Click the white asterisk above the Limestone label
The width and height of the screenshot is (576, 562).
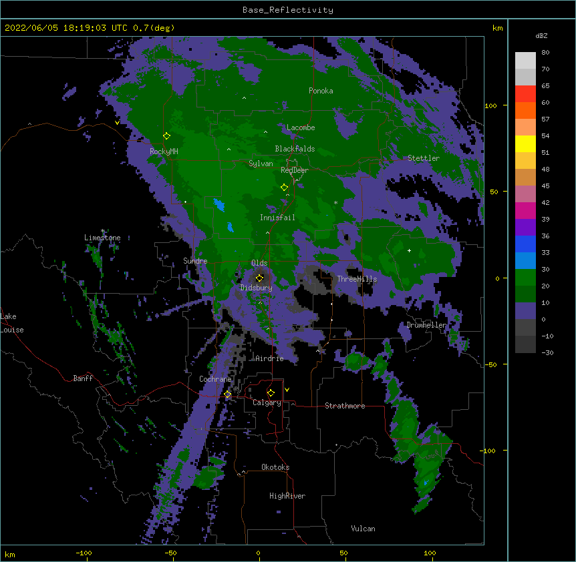(103, 231)
